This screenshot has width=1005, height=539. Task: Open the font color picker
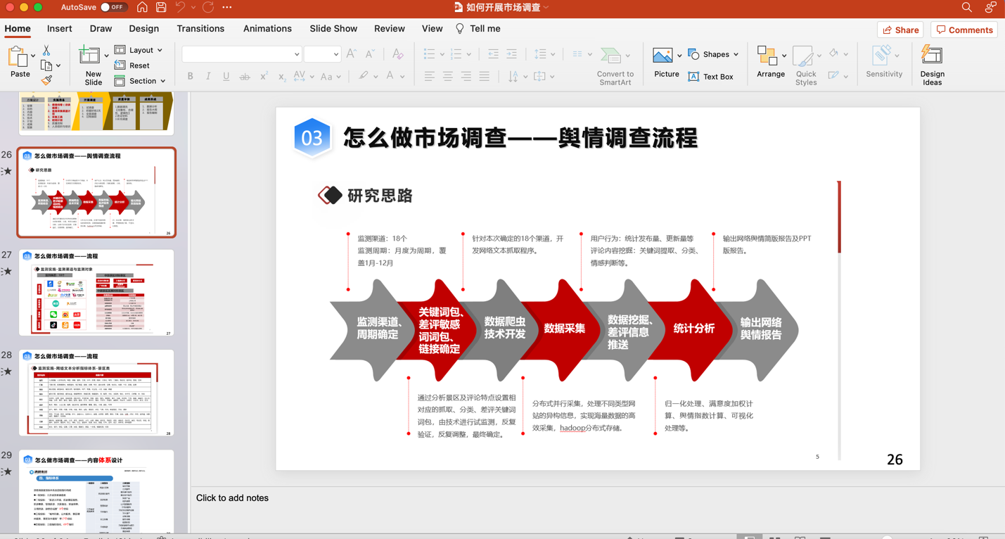click(390, 76)
